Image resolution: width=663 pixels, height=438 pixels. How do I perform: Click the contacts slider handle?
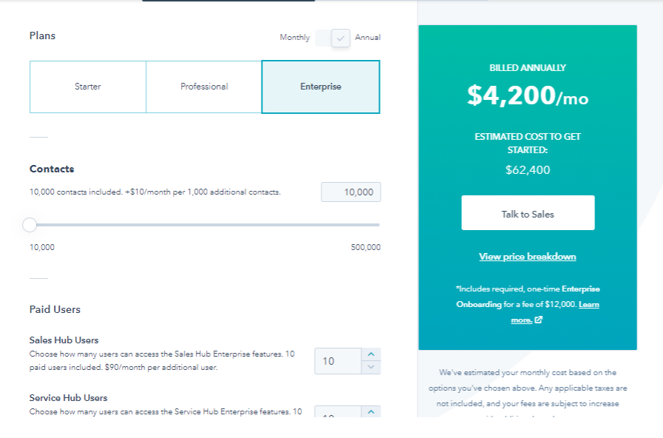coord(30,225)
